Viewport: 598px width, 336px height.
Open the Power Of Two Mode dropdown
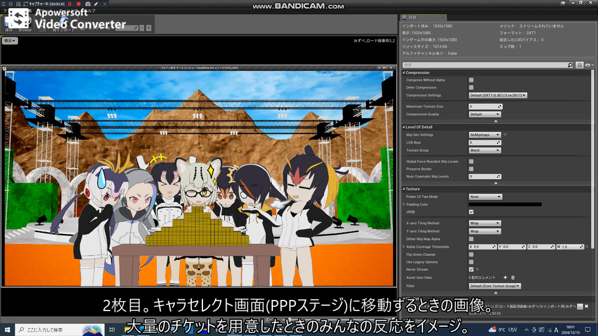[x=485, y=197]
